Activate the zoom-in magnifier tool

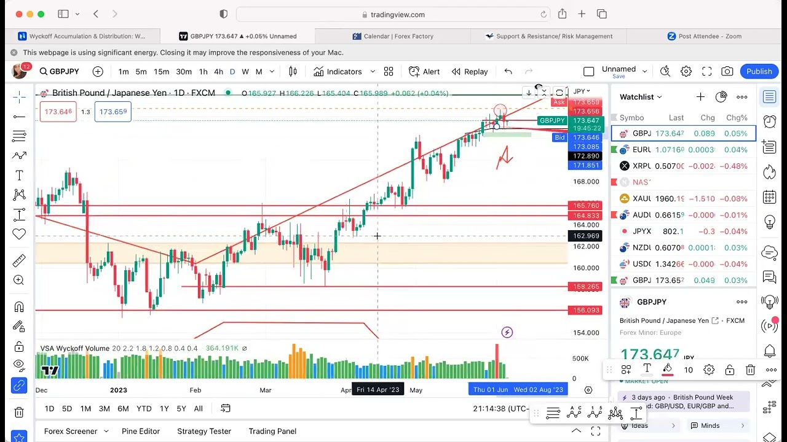pyautogui.click(x=19, y=280)
